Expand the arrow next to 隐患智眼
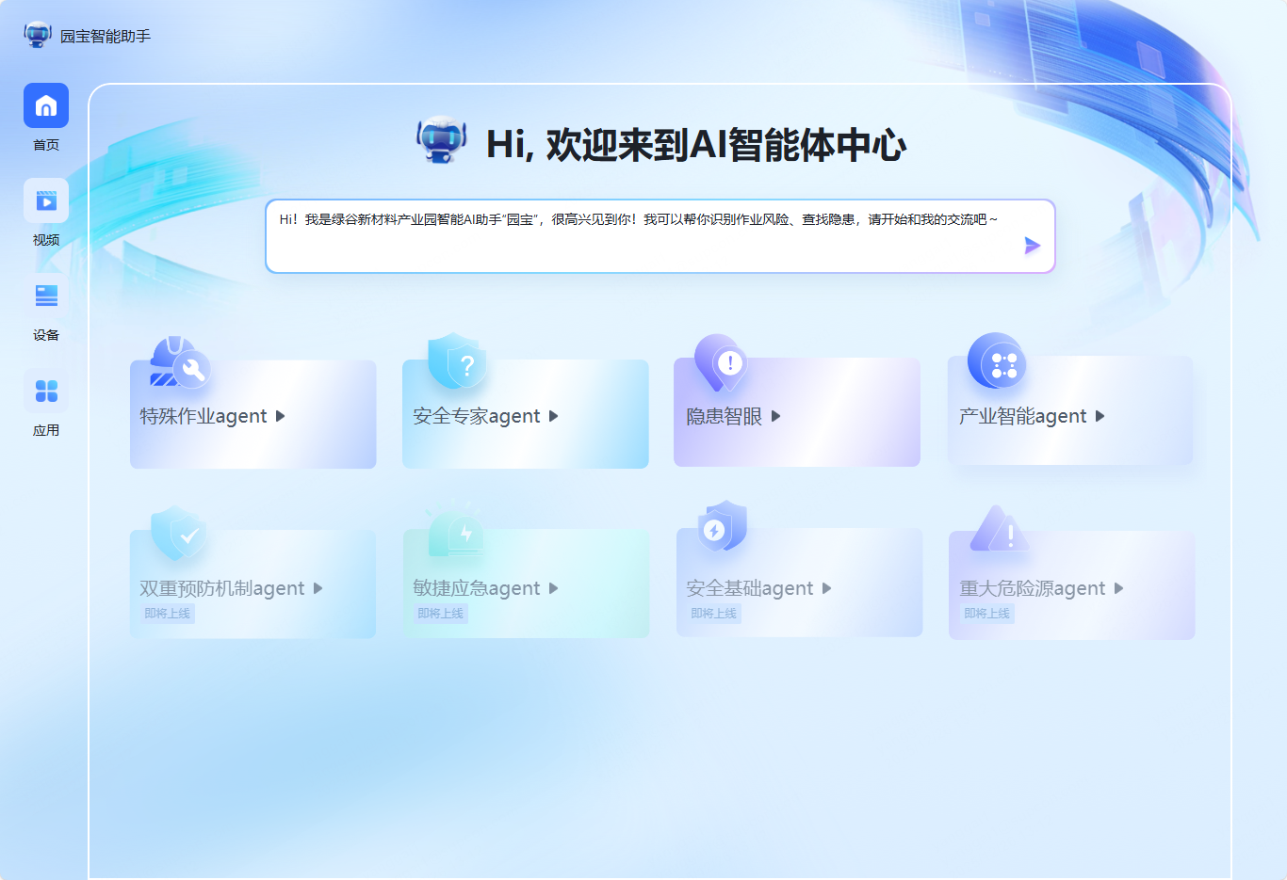 point(775,416)
